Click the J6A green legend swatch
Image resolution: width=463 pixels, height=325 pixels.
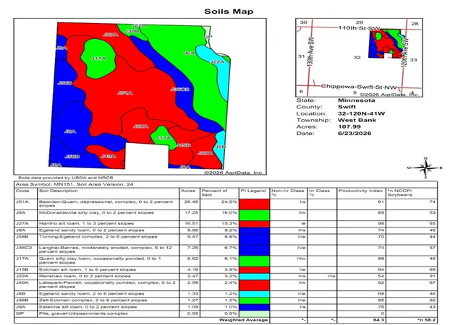click(254, 215)
